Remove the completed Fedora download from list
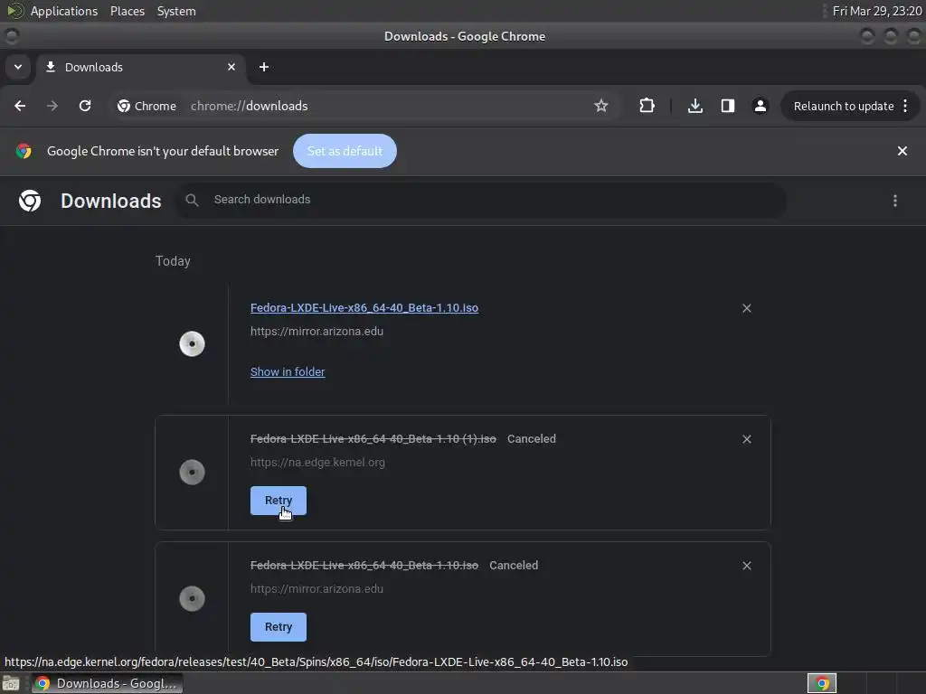This screenshot has height=694, width=926. tap(746, 308)
